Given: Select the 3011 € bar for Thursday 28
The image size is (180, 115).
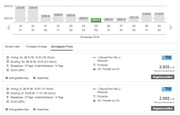Looking at the screenshot, I should [134, 19].
